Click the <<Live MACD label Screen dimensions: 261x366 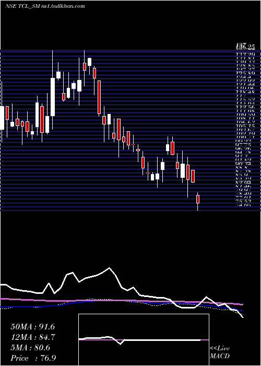pos(220,352)
